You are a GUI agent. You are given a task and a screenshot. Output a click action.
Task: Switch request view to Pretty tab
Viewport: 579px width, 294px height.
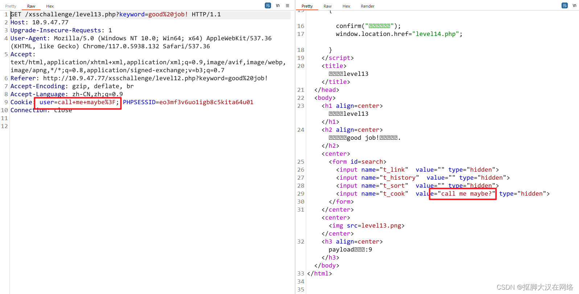pyautogui.click(x=11, y=6)
